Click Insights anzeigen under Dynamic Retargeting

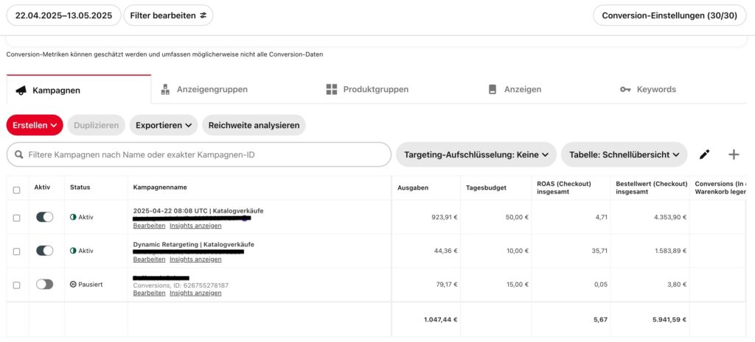tap(195, 259)
